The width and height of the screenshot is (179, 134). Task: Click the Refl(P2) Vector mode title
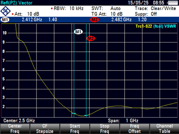point(16,3)
